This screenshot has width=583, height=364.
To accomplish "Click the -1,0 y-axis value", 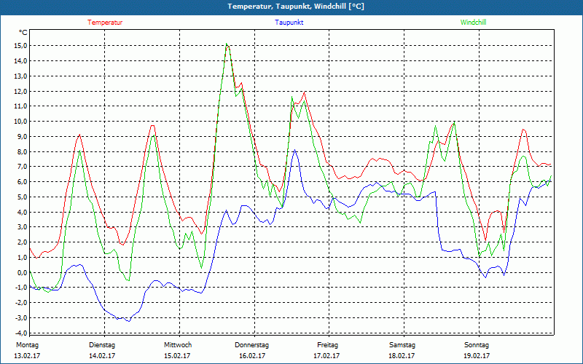I will [x=21, y=288].
